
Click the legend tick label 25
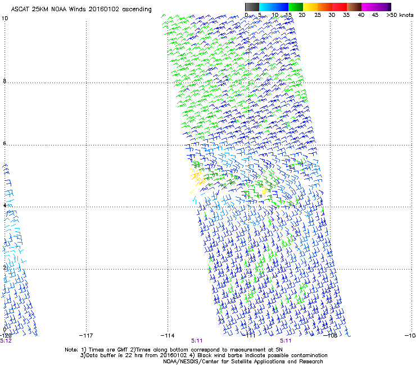[318, 15]
